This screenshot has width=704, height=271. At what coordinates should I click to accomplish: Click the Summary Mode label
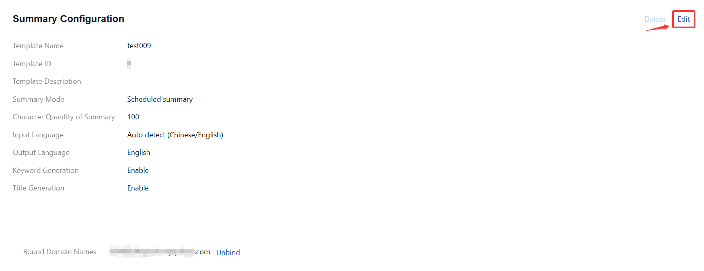point(38,99)
